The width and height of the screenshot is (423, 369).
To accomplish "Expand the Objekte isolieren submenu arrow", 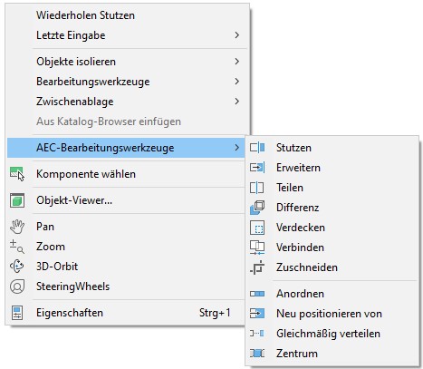I will pos(237,62).
